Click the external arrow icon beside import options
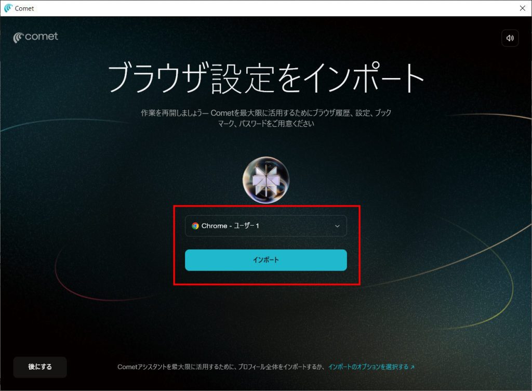 (x=413, y=367)
